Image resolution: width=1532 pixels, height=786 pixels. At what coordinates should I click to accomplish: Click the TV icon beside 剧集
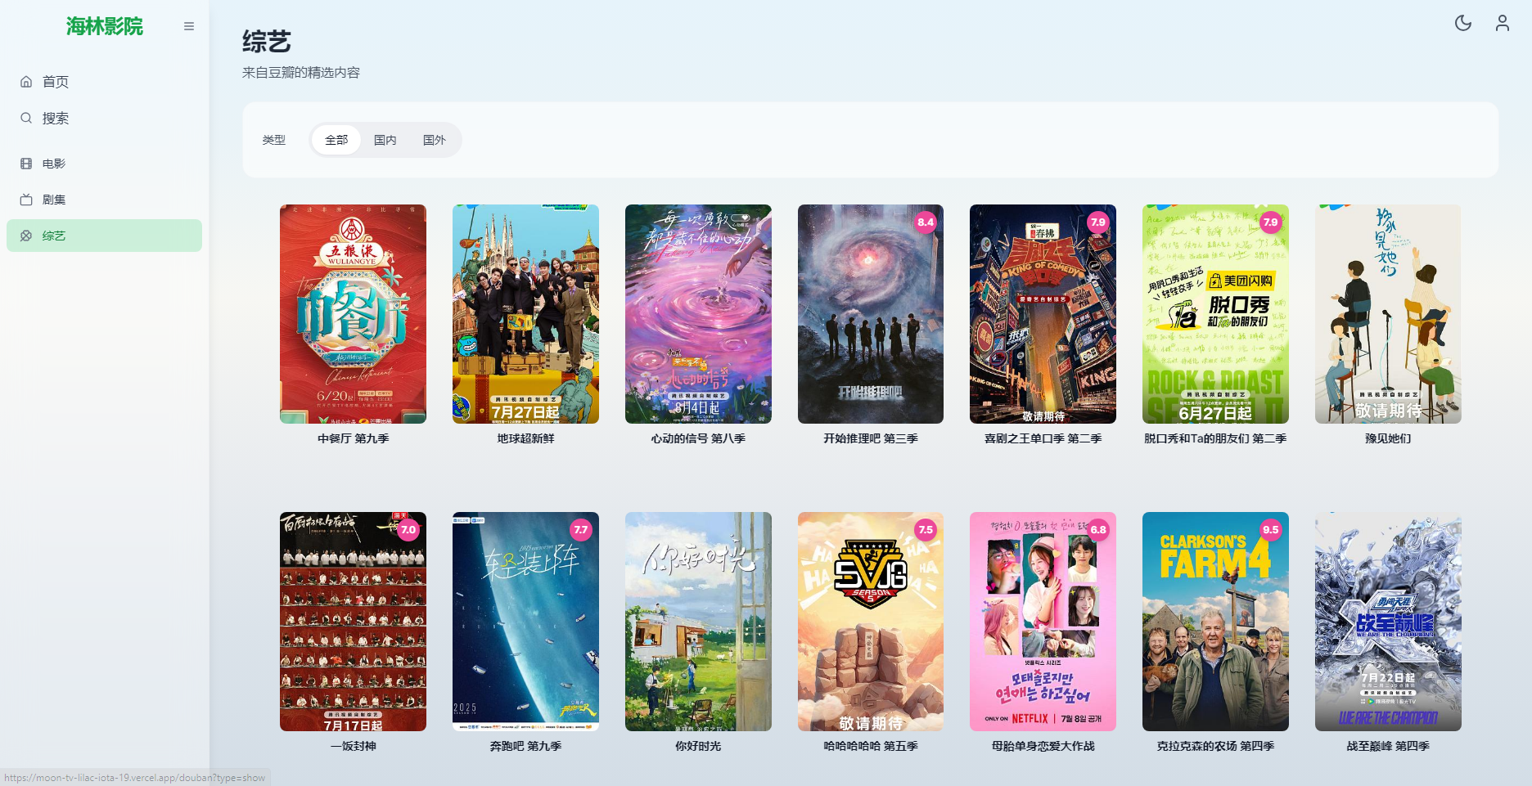pos(26,200)
